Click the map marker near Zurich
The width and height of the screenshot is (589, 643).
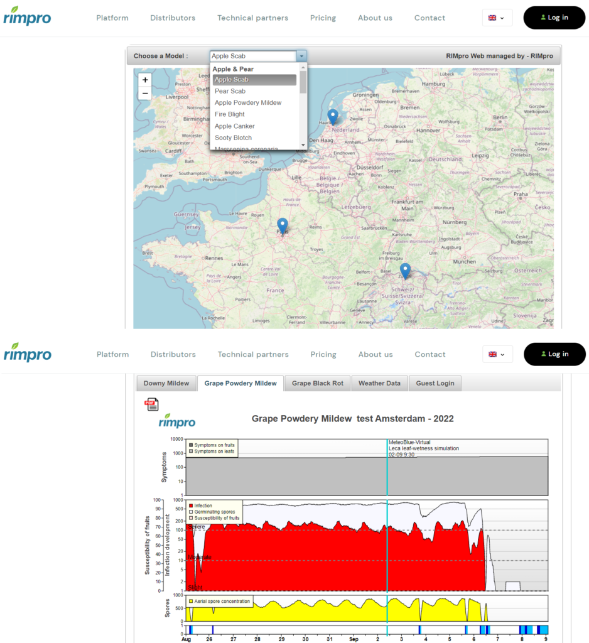click(x=405, y=271)
